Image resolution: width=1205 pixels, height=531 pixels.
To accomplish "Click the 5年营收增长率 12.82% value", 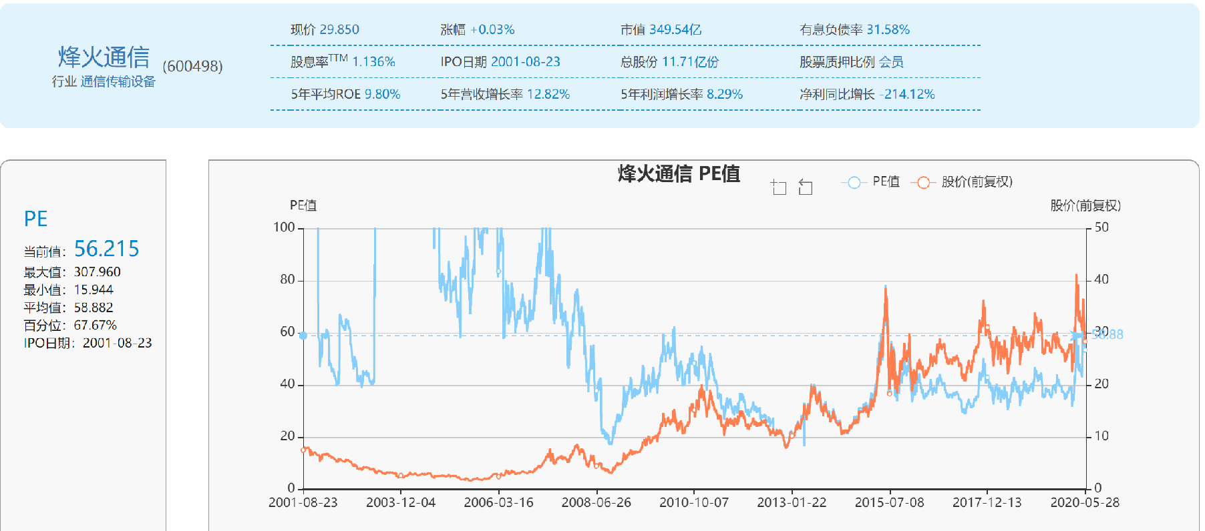I will (x=548, y=95).
